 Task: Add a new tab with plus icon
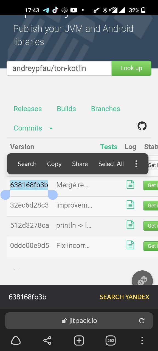point(79,341)
